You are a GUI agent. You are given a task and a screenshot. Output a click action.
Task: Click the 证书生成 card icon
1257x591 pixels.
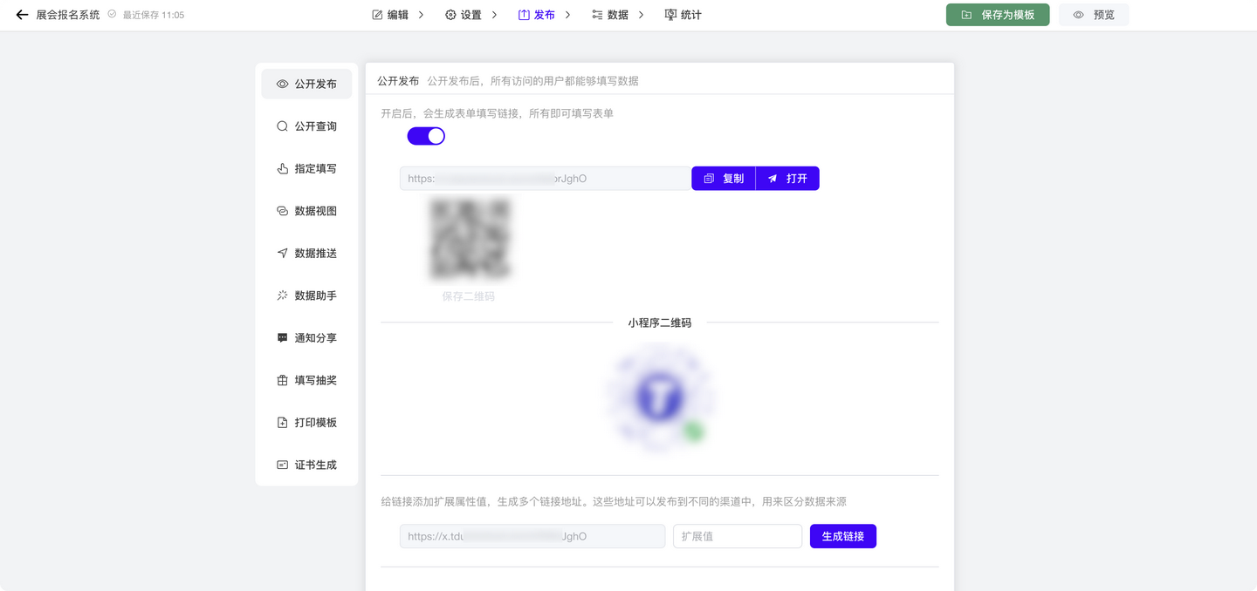pyautogui.click(x=282, y=465)
